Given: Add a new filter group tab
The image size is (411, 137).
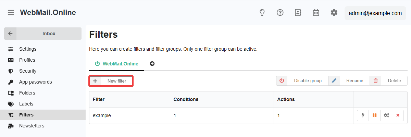Looking at the screenshot, I should point(152,64).
